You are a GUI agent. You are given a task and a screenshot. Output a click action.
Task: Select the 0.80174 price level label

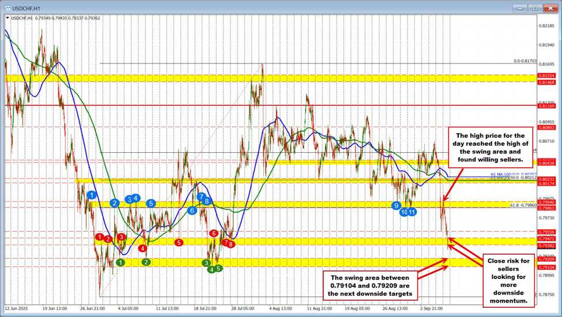pos(547,183)
